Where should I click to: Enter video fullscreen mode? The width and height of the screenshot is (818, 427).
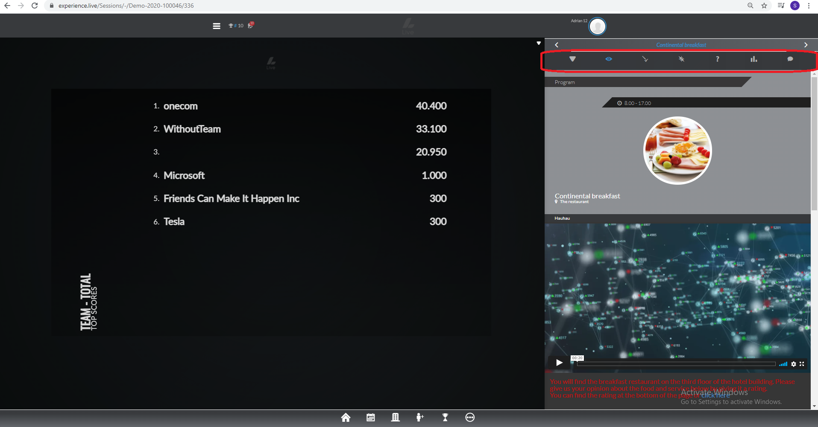pyautogui.click(x=802, y=364)
